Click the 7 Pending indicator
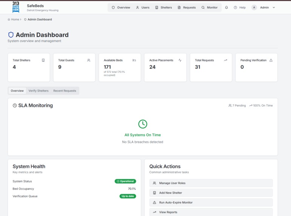The image size is (291, 216). 237,106
